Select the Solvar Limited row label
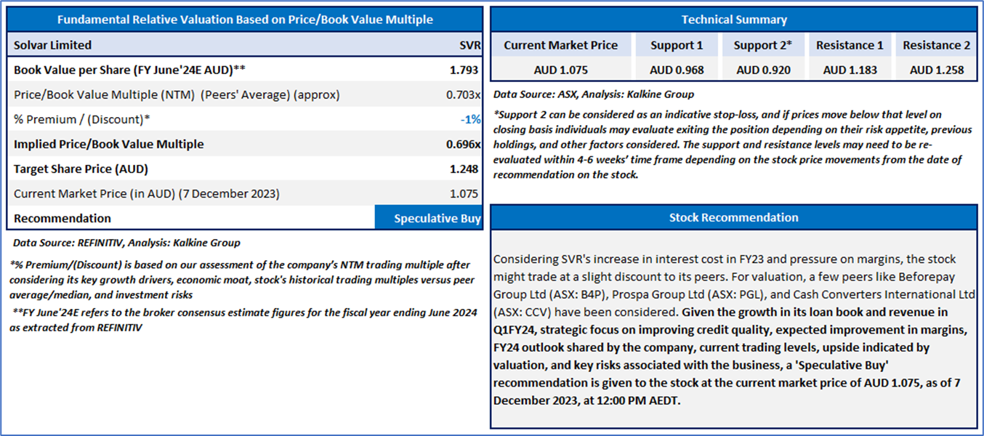The image size is (984, 436). tap(52, 45)
